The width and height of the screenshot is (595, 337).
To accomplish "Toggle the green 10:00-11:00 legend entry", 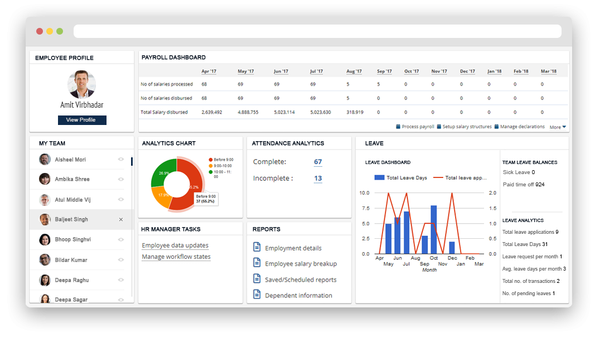I will click(220, 174).
